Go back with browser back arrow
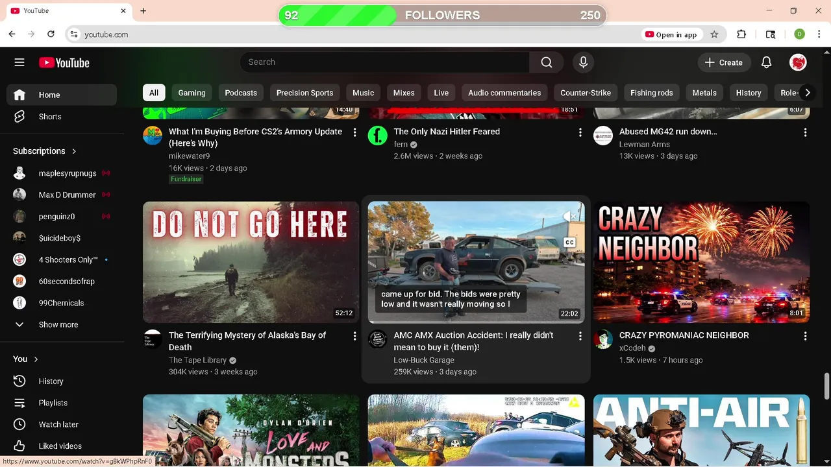Screen dimensions: 831x467 click(12, 34)
